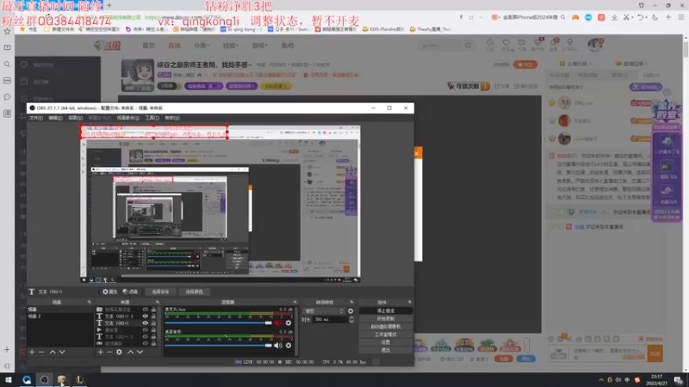Open the browser sidebar favorites star icon
This screenshot has height=387, width=689.
tap(7, 32)
